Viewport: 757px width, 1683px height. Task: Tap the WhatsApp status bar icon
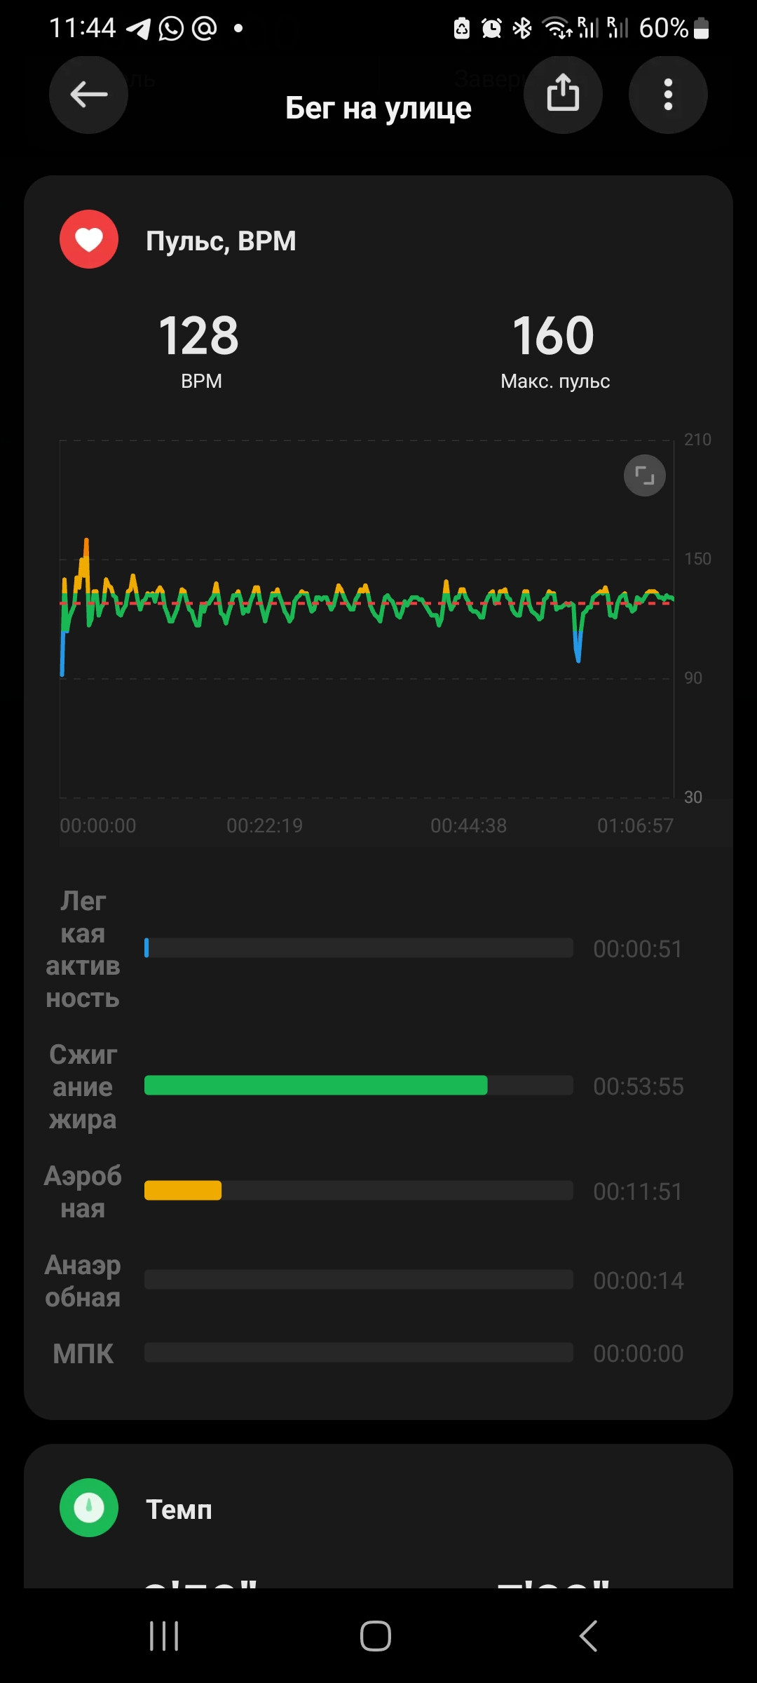171,29
